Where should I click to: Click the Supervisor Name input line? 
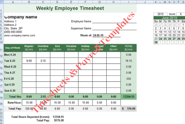point(114,28)
